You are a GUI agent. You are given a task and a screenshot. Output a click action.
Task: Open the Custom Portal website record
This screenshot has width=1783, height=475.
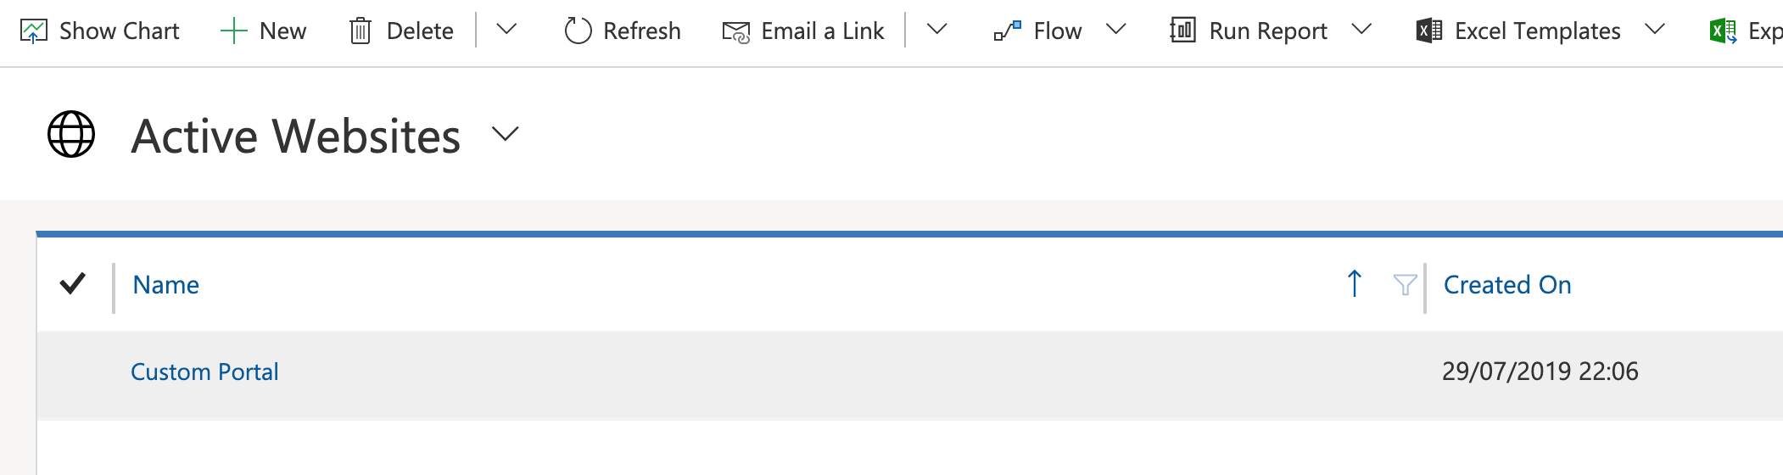(x=204, y=372)
